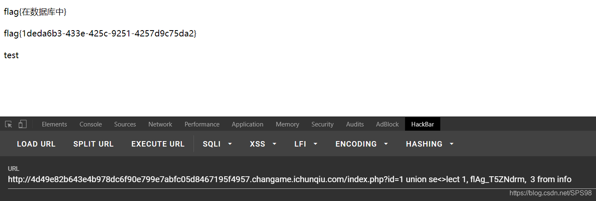Screen dimensions: 596x201
Task: Click the flag{1deda6b3-433e...} text line
Action: pos(100,33)
